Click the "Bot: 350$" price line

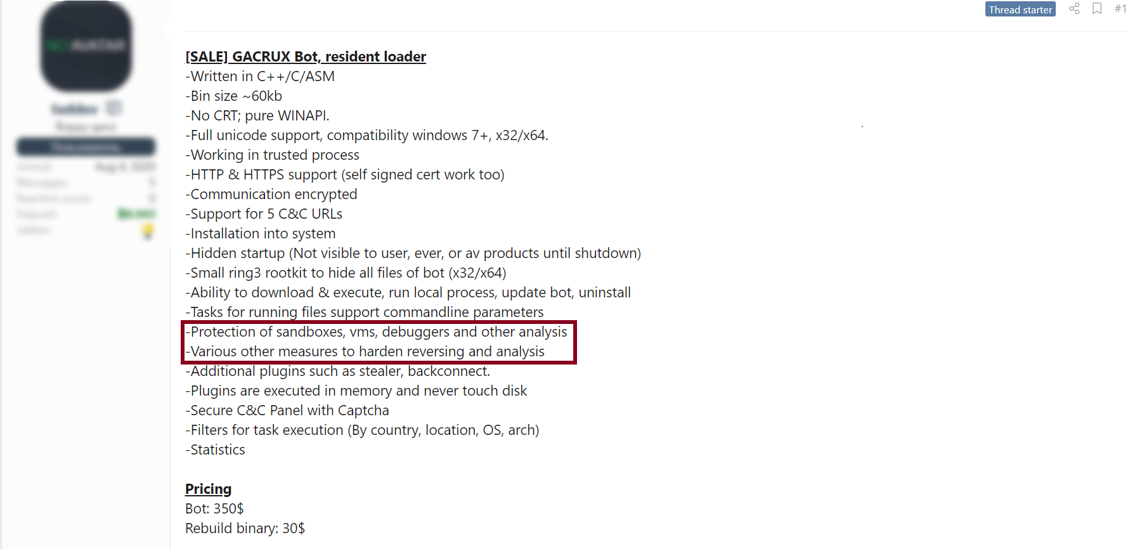coord(214,508)
